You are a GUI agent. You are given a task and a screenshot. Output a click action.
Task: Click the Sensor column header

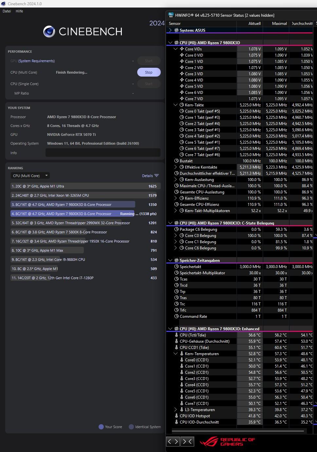(x=202, y=24)
